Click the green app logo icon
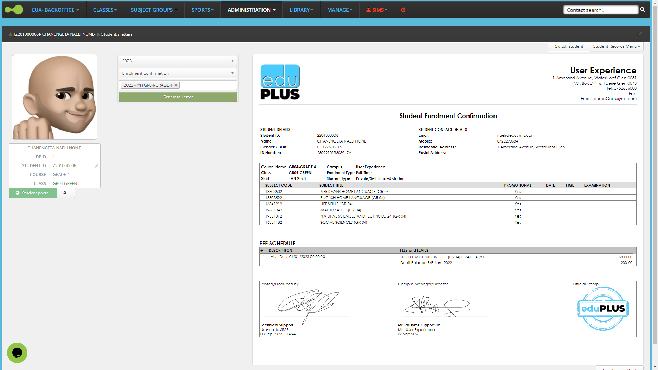The width and height of the screenshot is (658, 370). [14, 10]
